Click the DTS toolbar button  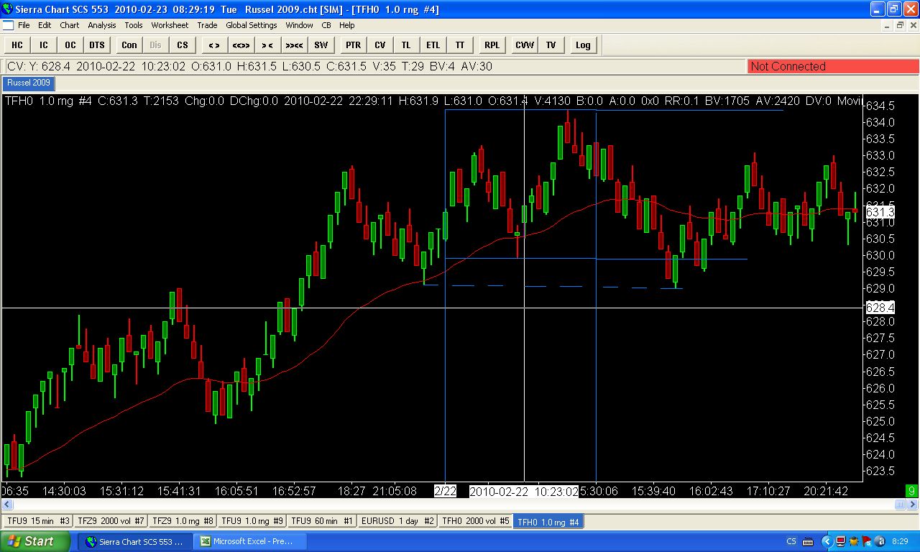click(x=97, y=45)
